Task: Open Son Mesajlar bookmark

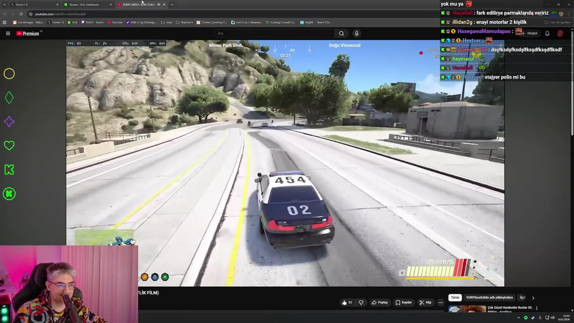Action: [x=29, y=22]
